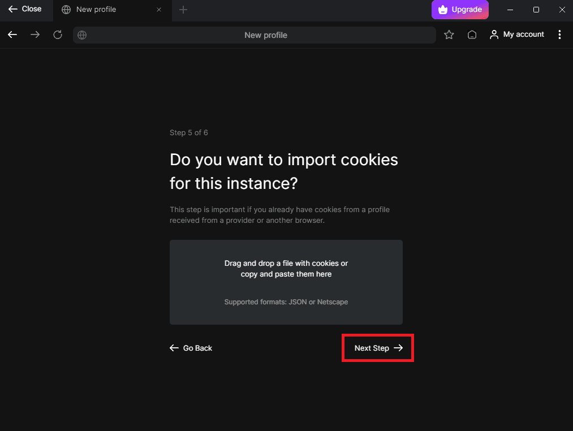Open a new tab with the plus icon
Viewport: 573px width, 431px height.
tap(183, 10)
